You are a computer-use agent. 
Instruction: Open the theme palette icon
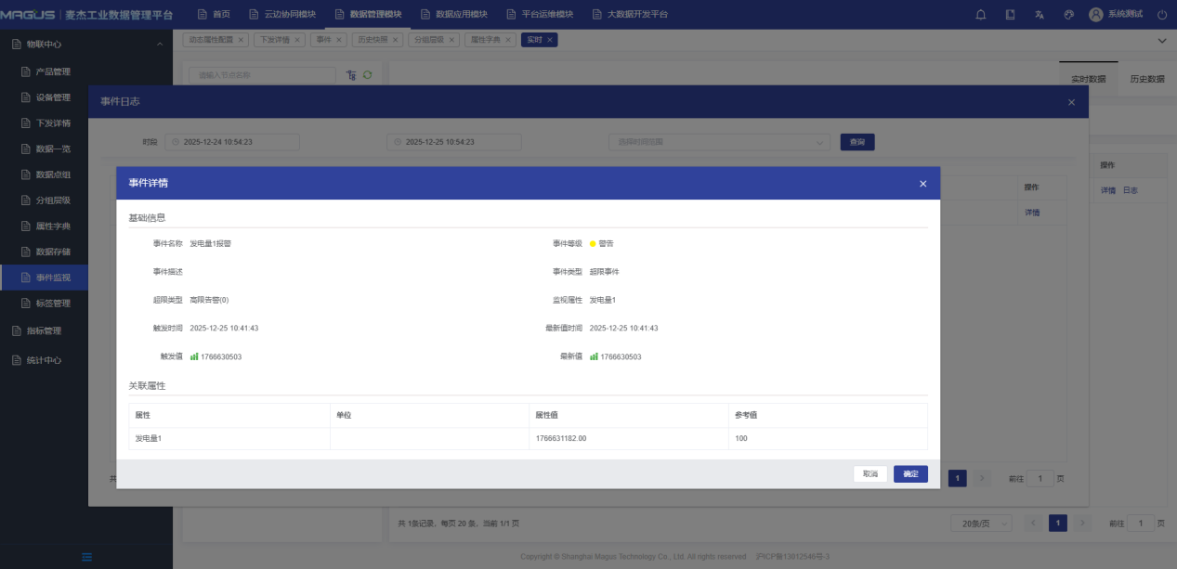coord(1068,15)
